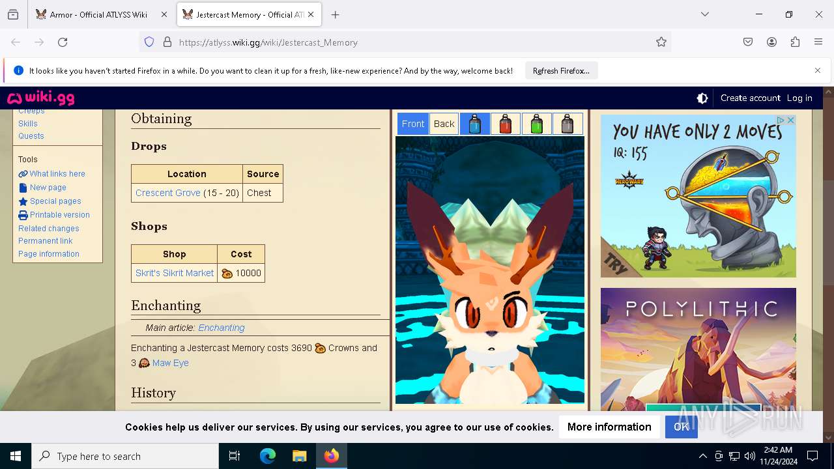The height and width of the screenshot is (469, 834).
Task: Open the Special pages link
Action: tap(55, 201)
